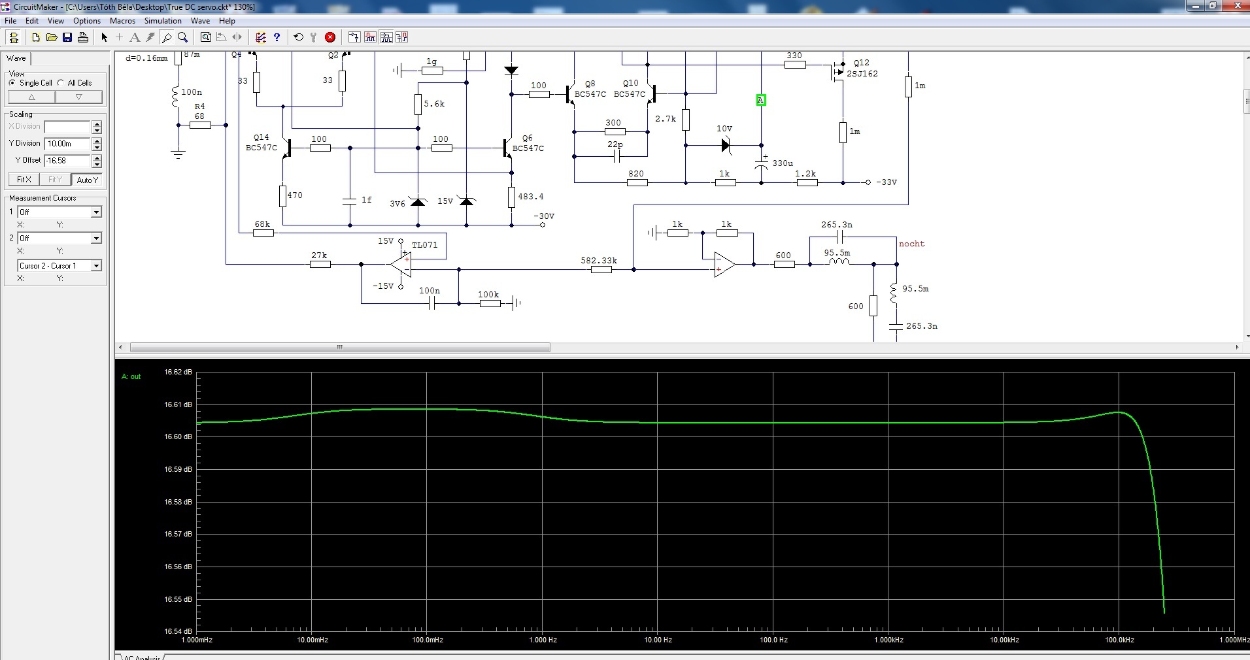Image resolution: width=1250 pixels, height=660 pixels.
Task: Select the text label 'A' tool
Action: [x=135, y=38]
